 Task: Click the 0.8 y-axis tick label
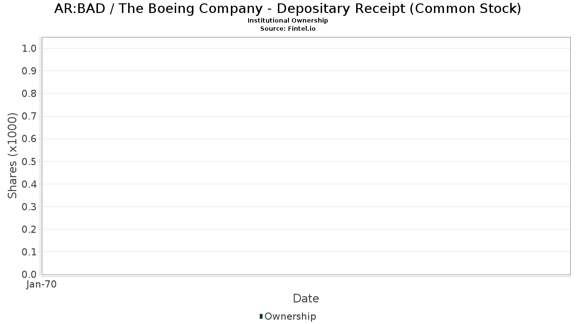click(x=29, y=94)
